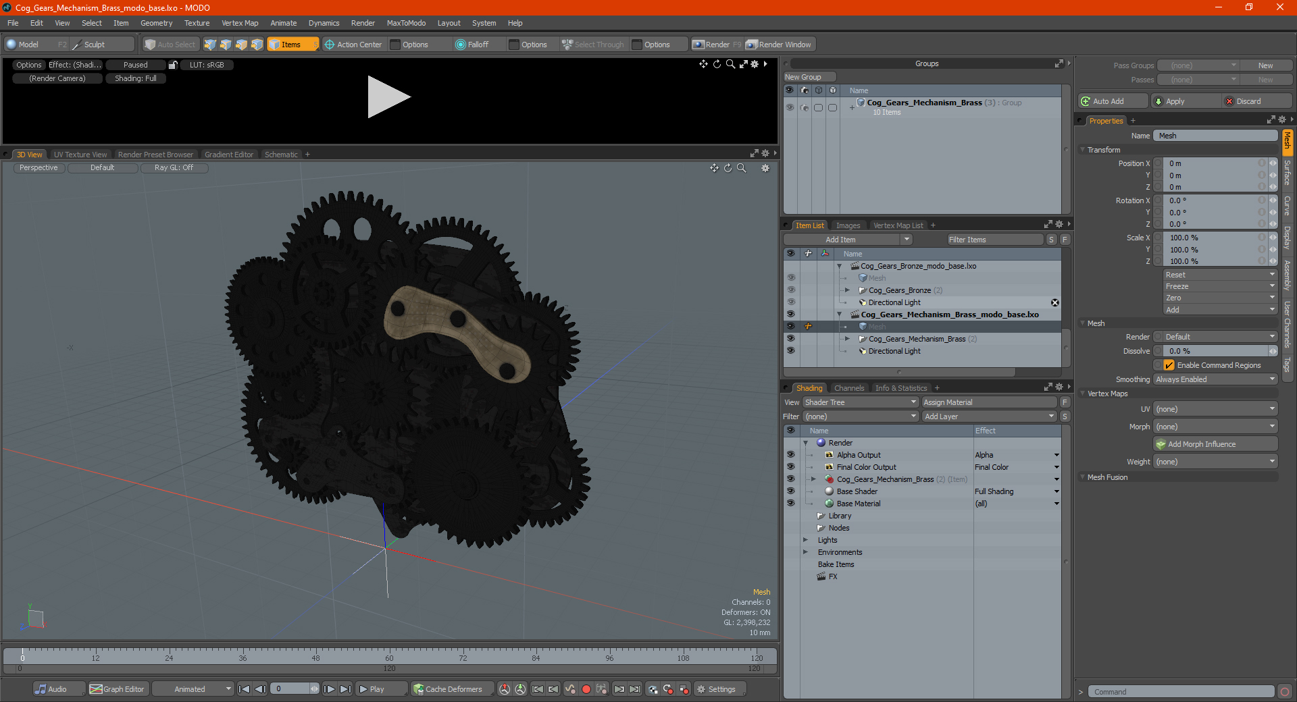Open the MaxToModo menu
The image size is (1297, 702).
point(406,23)
